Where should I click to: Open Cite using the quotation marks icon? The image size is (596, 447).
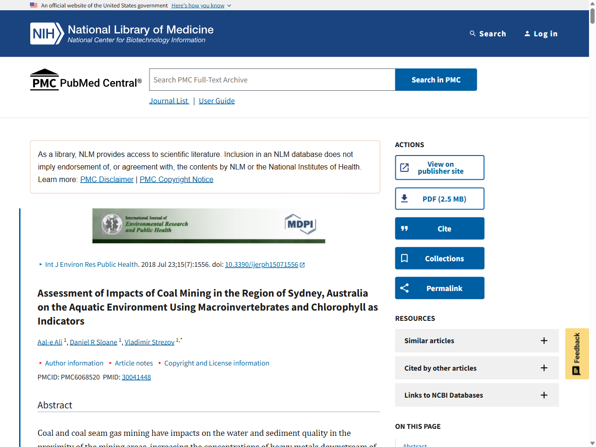[405, 228]
